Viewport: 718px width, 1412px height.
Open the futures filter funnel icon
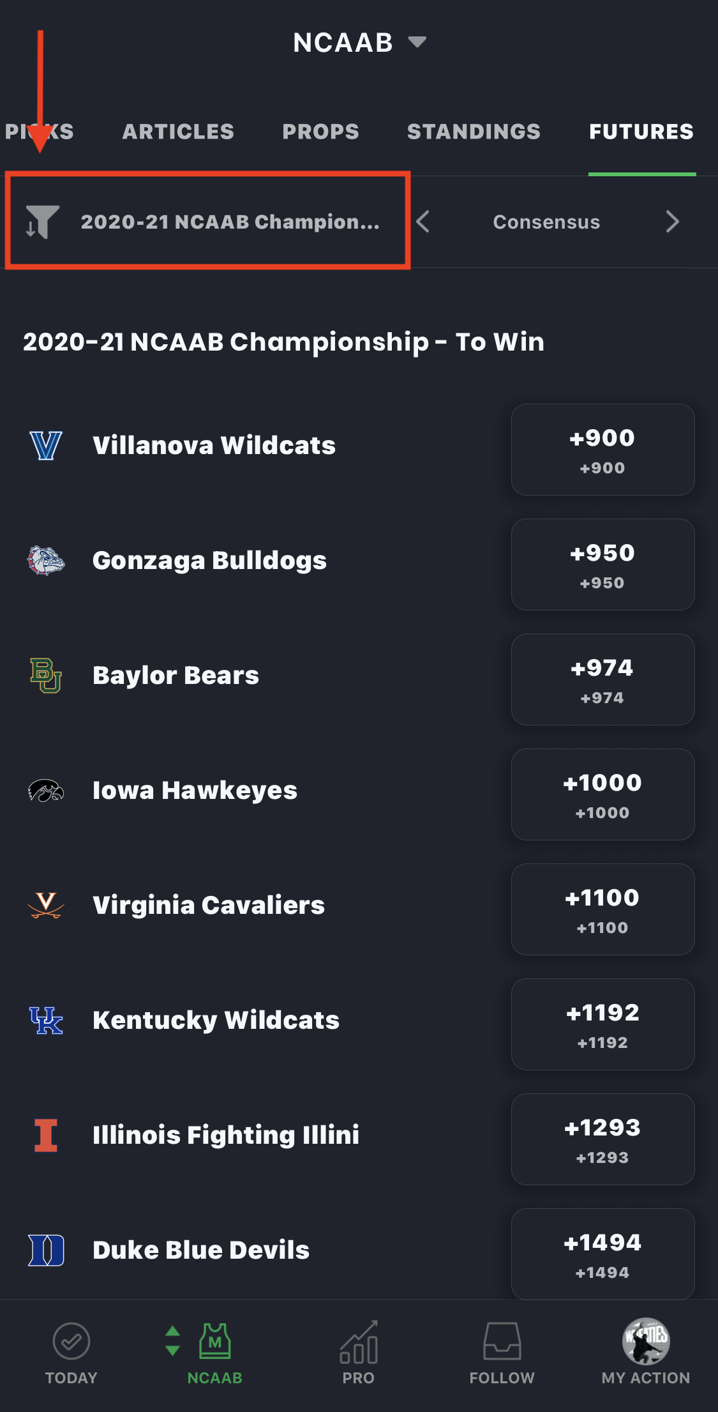tap(42, 222)
